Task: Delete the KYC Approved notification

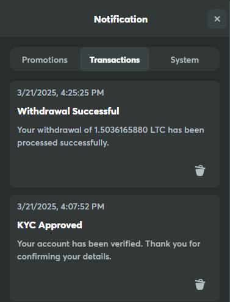Action: (200, 284)
